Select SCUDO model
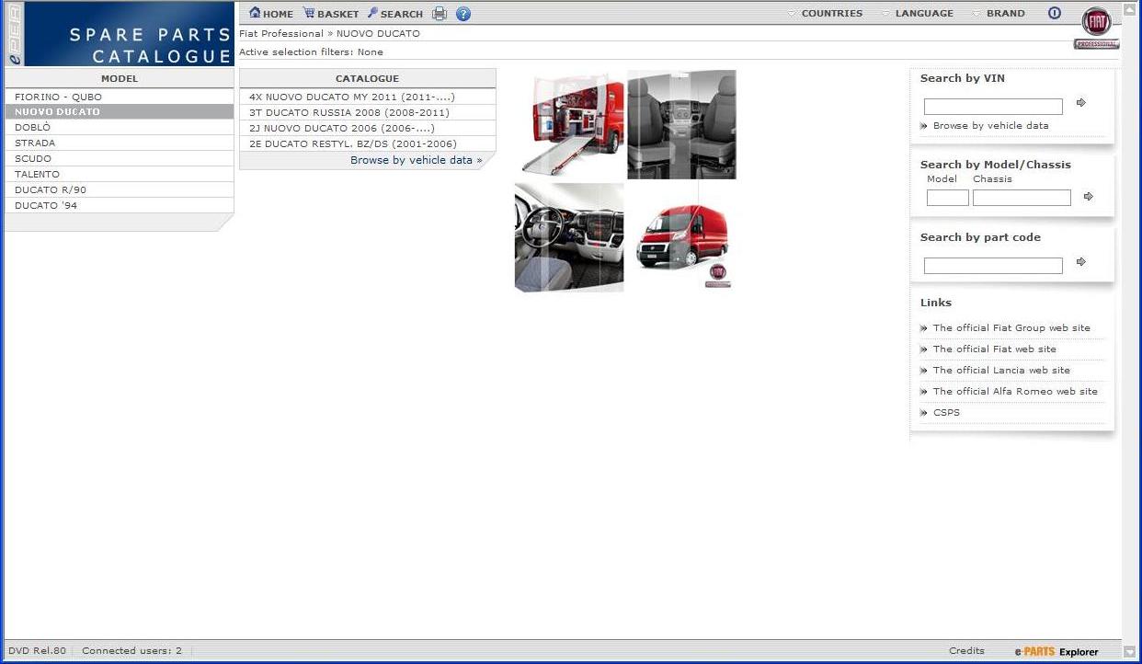The width and height of the screenshot is (1142, 664). pyautogui.click(x=120, y=159)
